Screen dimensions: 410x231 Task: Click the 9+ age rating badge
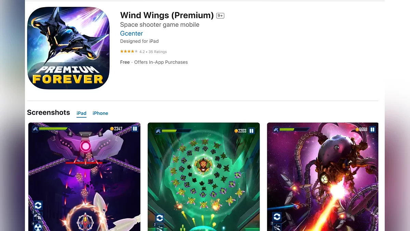[220, 16]
